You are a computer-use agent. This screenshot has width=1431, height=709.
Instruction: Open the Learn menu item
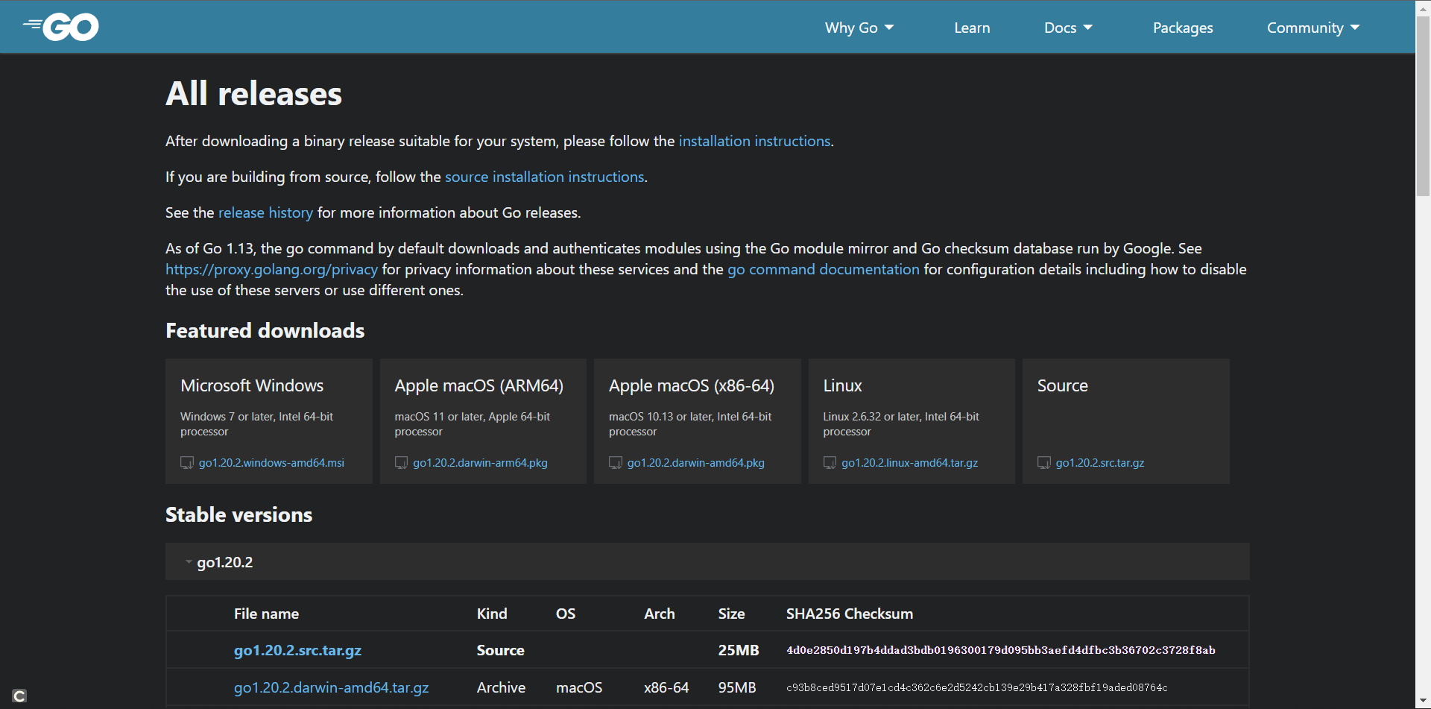pyautogui.click(x=972, y=28)
